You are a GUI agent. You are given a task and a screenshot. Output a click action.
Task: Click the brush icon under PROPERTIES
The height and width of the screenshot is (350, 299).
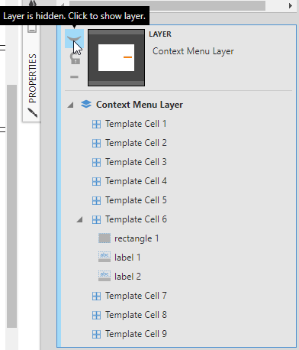[x=33, y=113]
